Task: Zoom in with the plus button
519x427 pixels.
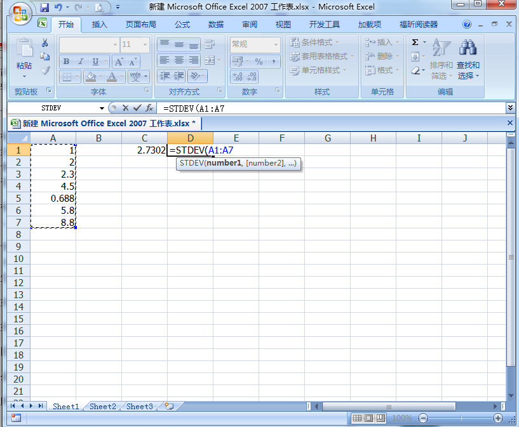Action: pyautogui.click(x=497, y=418)
